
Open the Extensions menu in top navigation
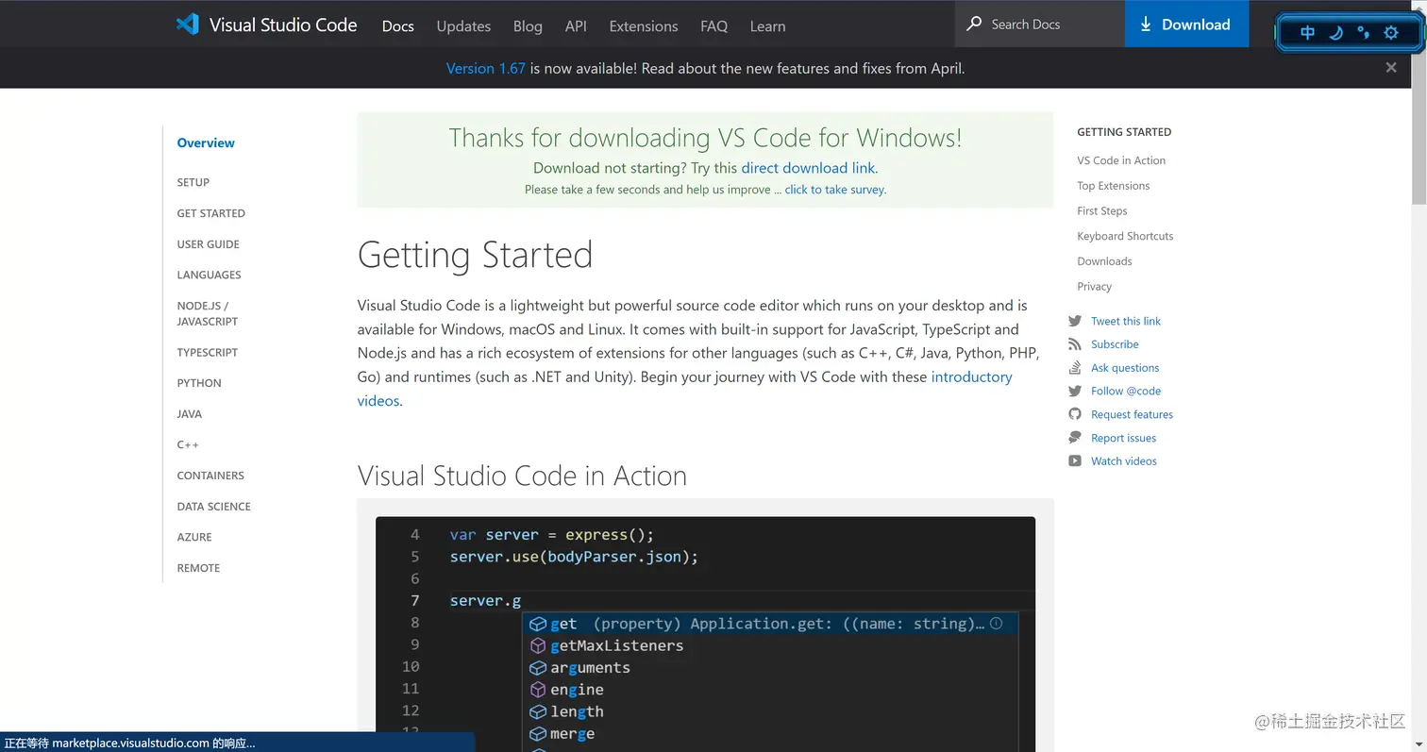644,26
